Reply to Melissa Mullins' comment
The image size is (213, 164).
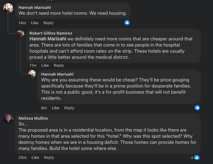coord(49,158)
